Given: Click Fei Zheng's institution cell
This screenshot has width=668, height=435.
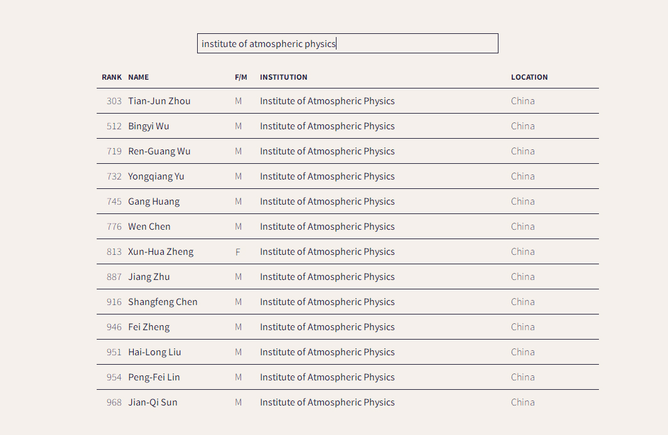Looking at the screenshot, I should 327,327.
